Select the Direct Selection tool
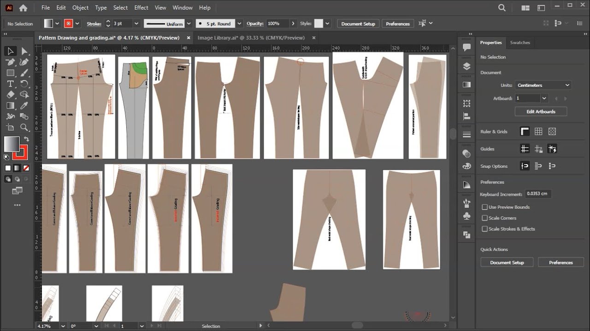The image size is (590, 331). 24,51
